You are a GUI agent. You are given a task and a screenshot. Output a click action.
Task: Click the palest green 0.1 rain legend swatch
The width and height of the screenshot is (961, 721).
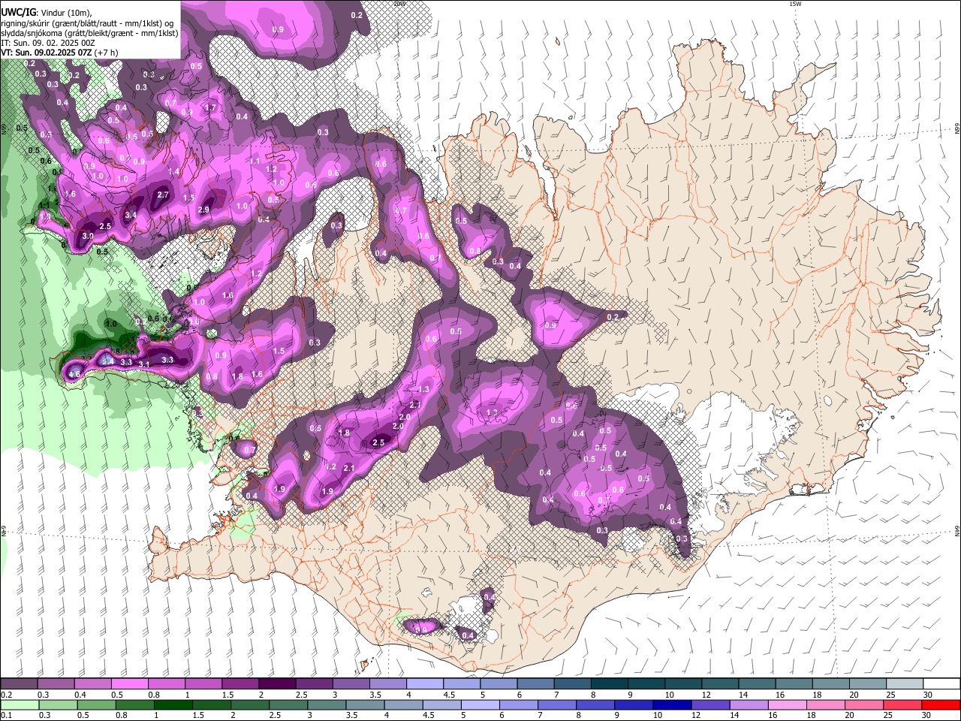[x=20, y=704]
